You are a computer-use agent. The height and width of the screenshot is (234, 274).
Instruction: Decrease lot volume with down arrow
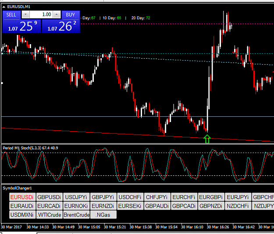click(x=25, y=14)
